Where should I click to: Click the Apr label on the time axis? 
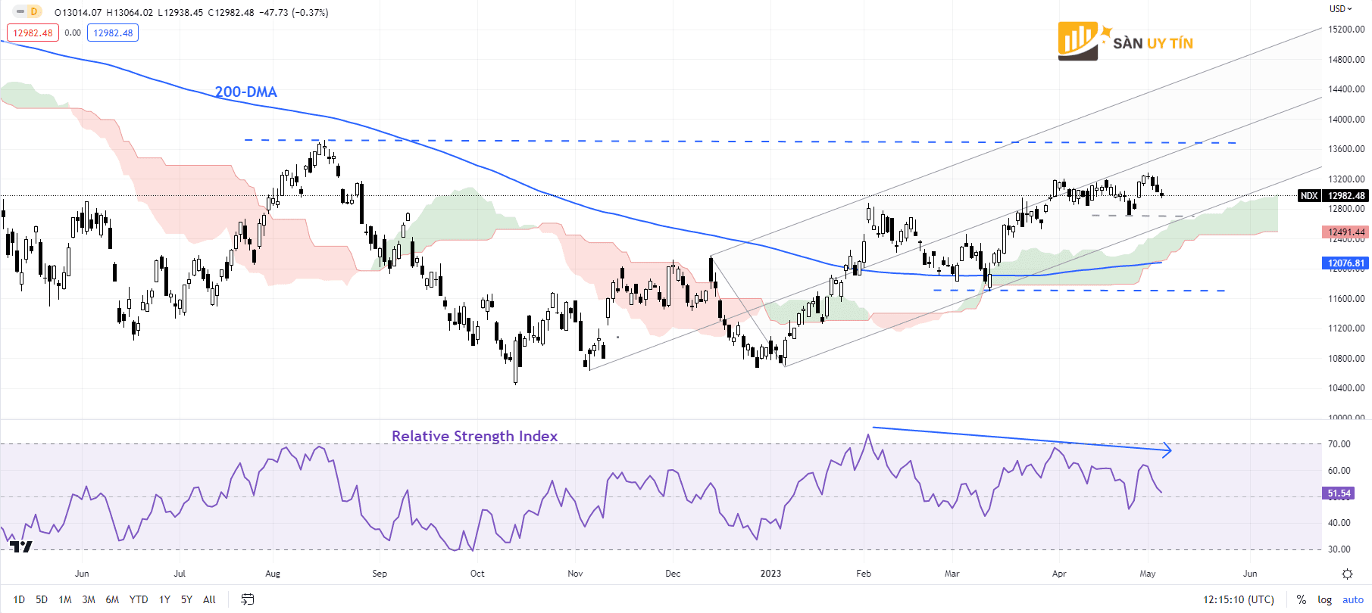tap(1059, 574)
